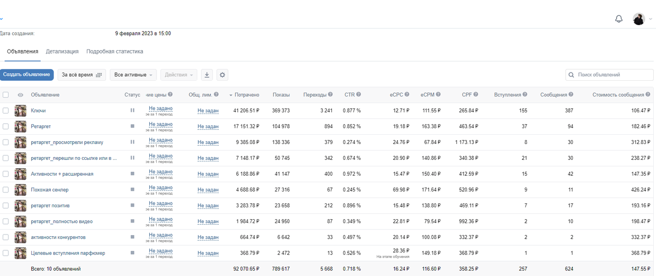Open the user profile avatar menu
The width and height of the screenshot is (656, 276).
coord(639,19)
